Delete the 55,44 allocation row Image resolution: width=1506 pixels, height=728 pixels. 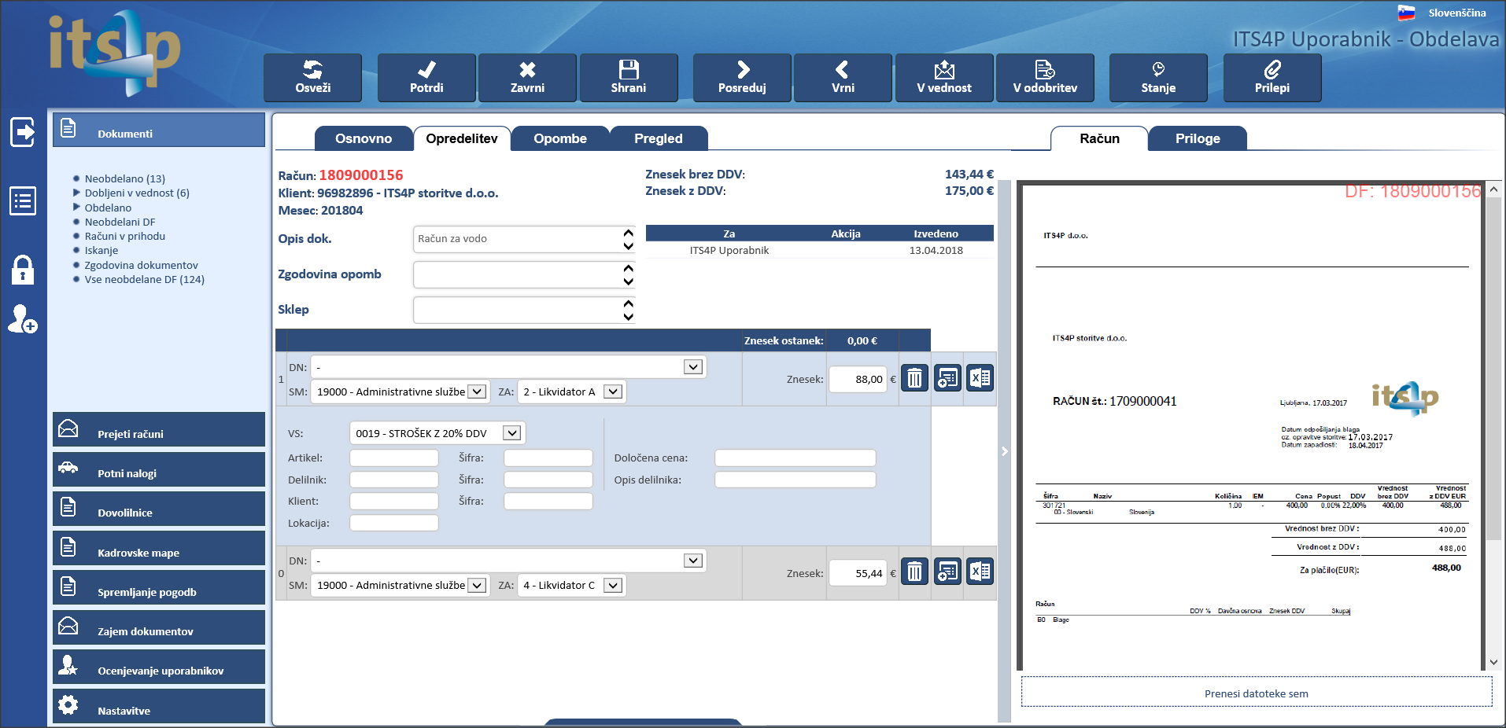(914, 572)
